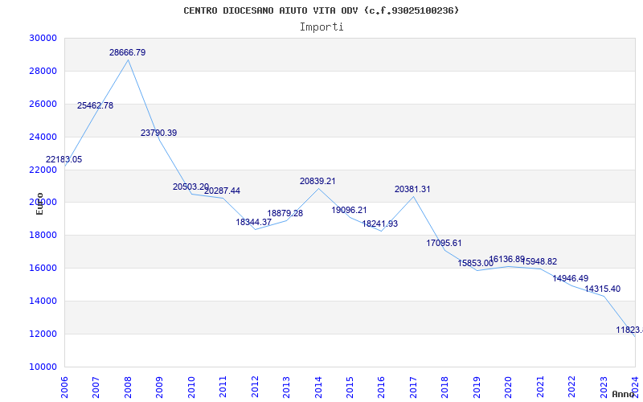
Task: Click x-axis year 2008
Action: click(x=128, y=388)
